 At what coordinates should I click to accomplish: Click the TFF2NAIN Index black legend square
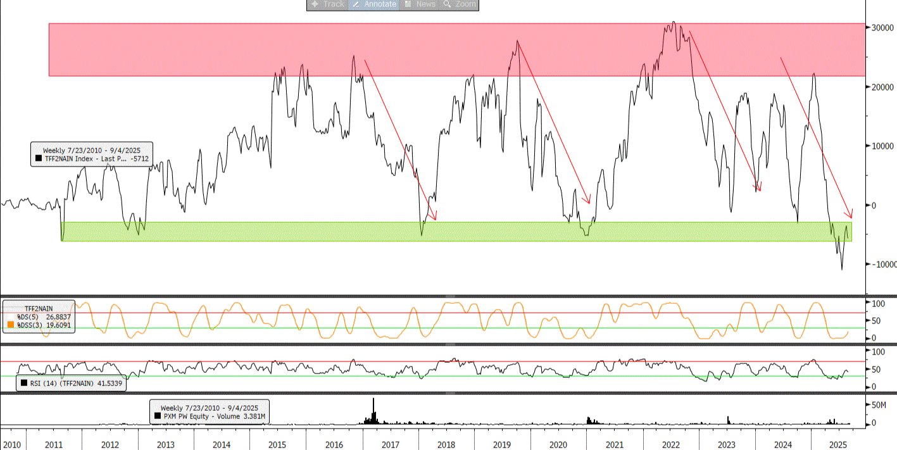click(39, 159)
